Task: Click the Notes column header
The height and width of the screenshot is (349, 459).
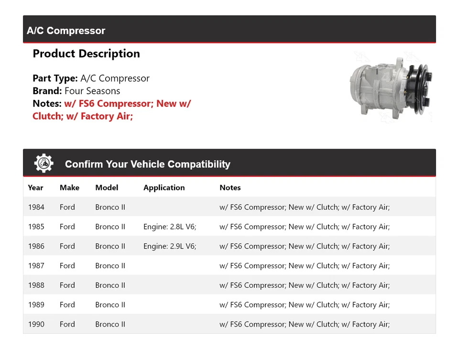Action: point(230,187)
